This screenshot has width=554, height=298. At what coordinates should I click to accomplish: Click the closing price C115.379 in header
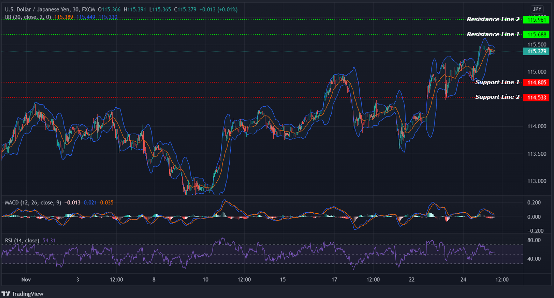point(185,9)
